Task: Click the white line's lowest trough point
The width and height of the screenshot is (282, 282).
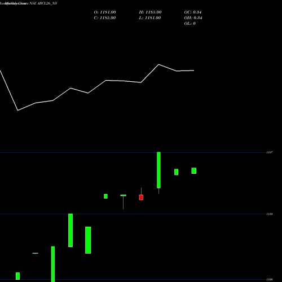Action: pos(18,111)
